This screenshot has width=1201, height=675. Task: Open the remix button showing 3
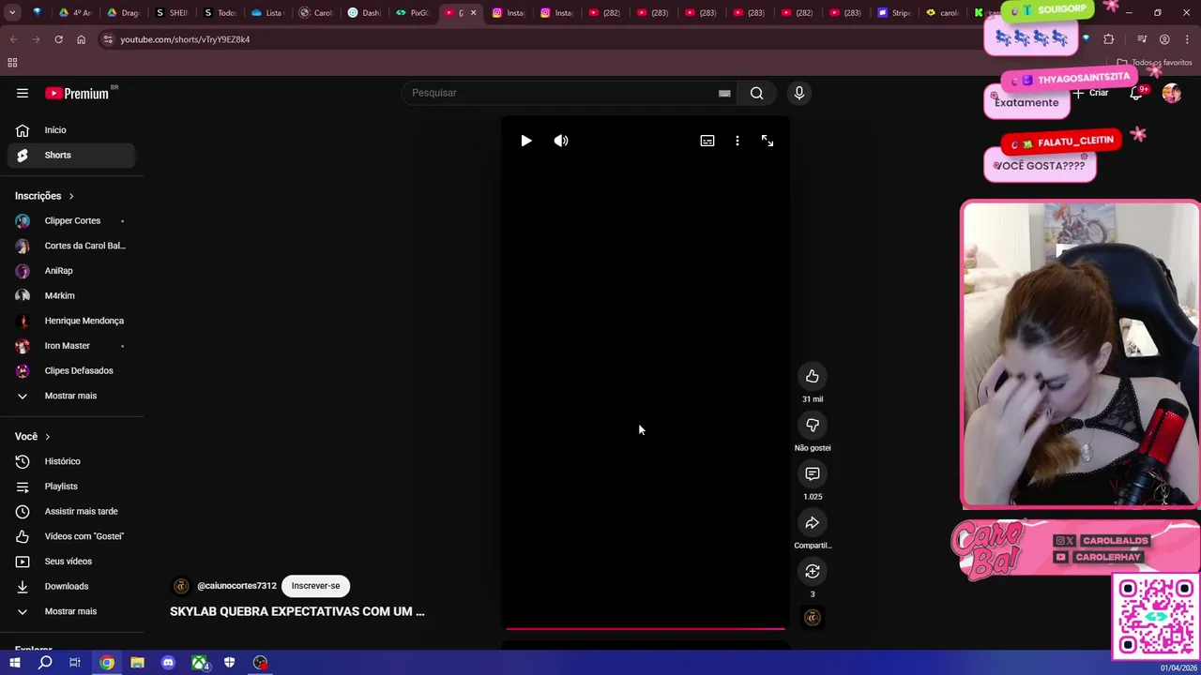tap(813, 571)
